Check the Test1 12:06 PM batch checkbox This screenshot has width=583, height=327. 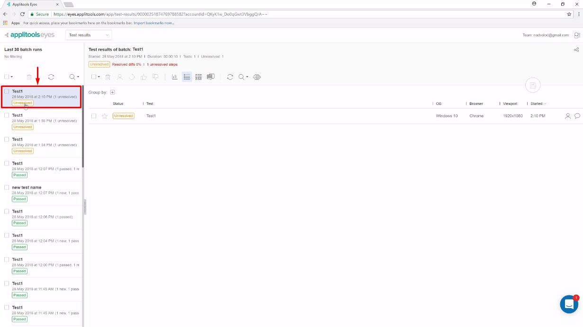pos(7,211)
